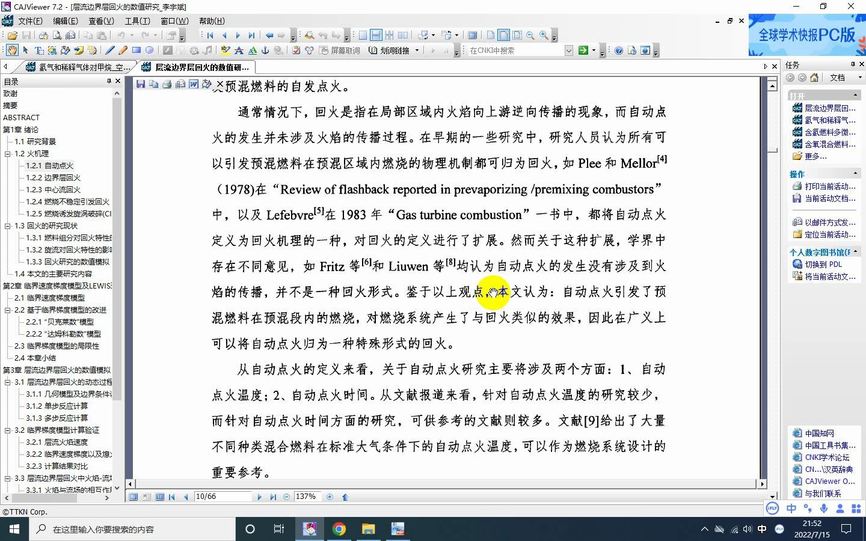
Task: Select the rectangle annotation tool
Action: pos(137,50)
